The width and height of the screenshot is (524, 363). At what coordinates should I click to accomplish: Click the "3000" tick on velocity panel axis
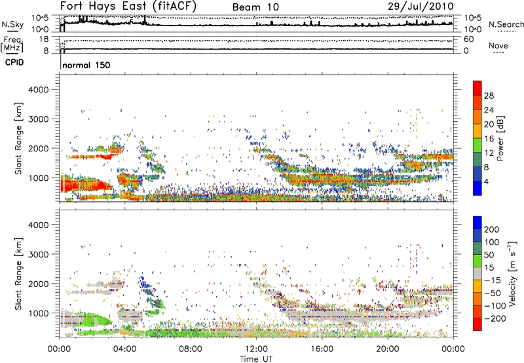click(x=39, y=254)
